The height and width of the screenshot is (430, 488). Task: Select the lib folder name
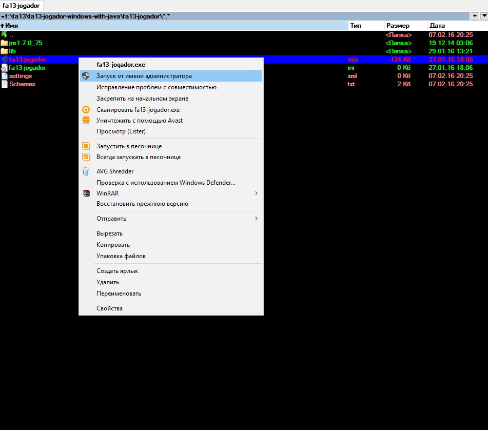[x=12, y=51]
